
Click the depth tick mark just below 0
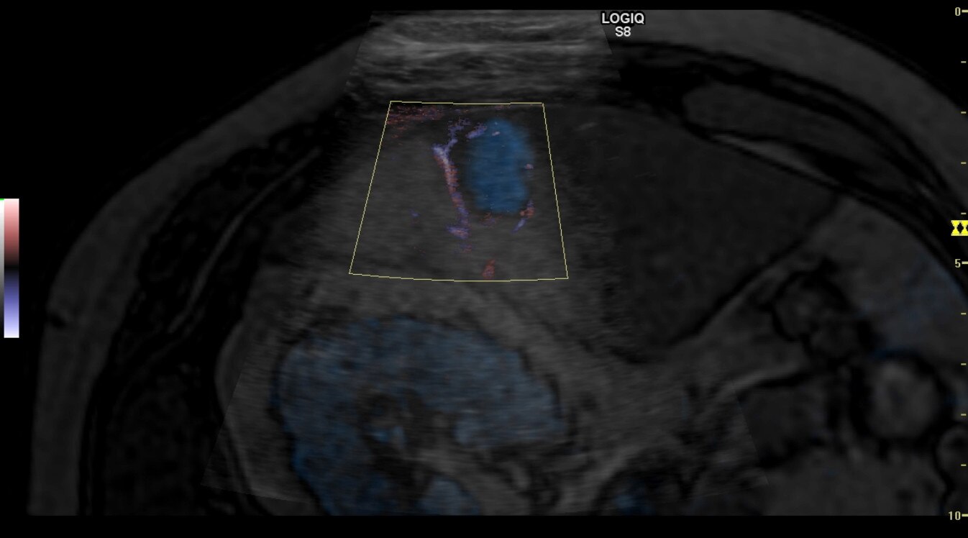963,63
